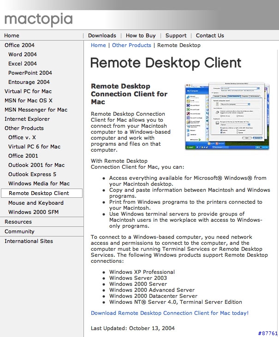Viewport: 279px width, 337px height.
Task: Open the Support menu item
Action: tap(176, 35)
